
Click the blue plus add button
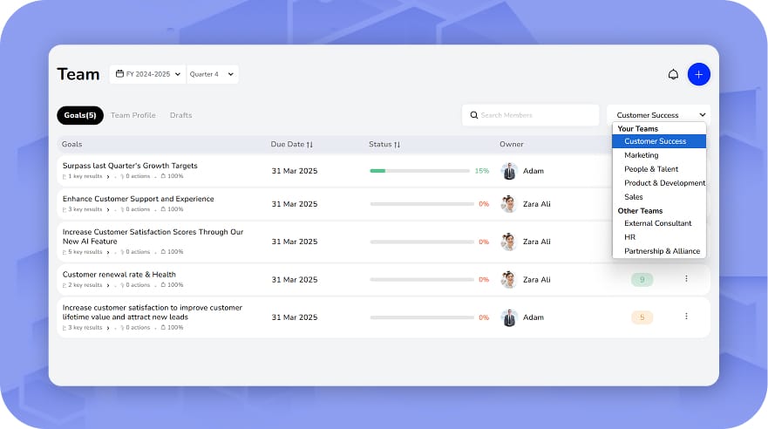tap(698, 74)
